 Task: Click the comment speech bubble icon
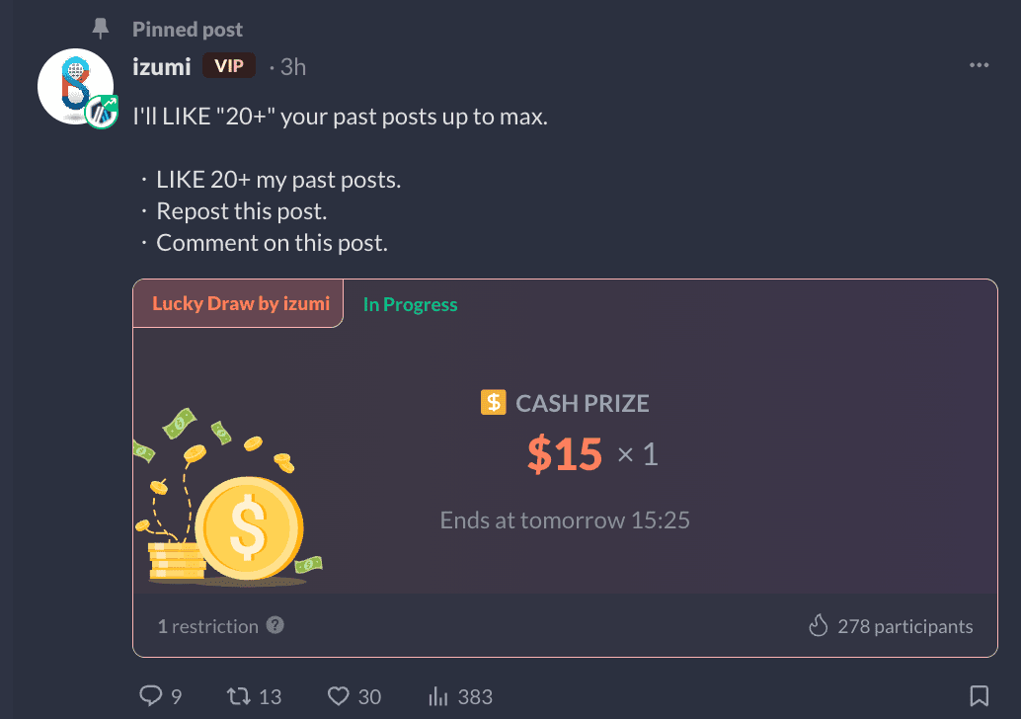click(150, 696)
